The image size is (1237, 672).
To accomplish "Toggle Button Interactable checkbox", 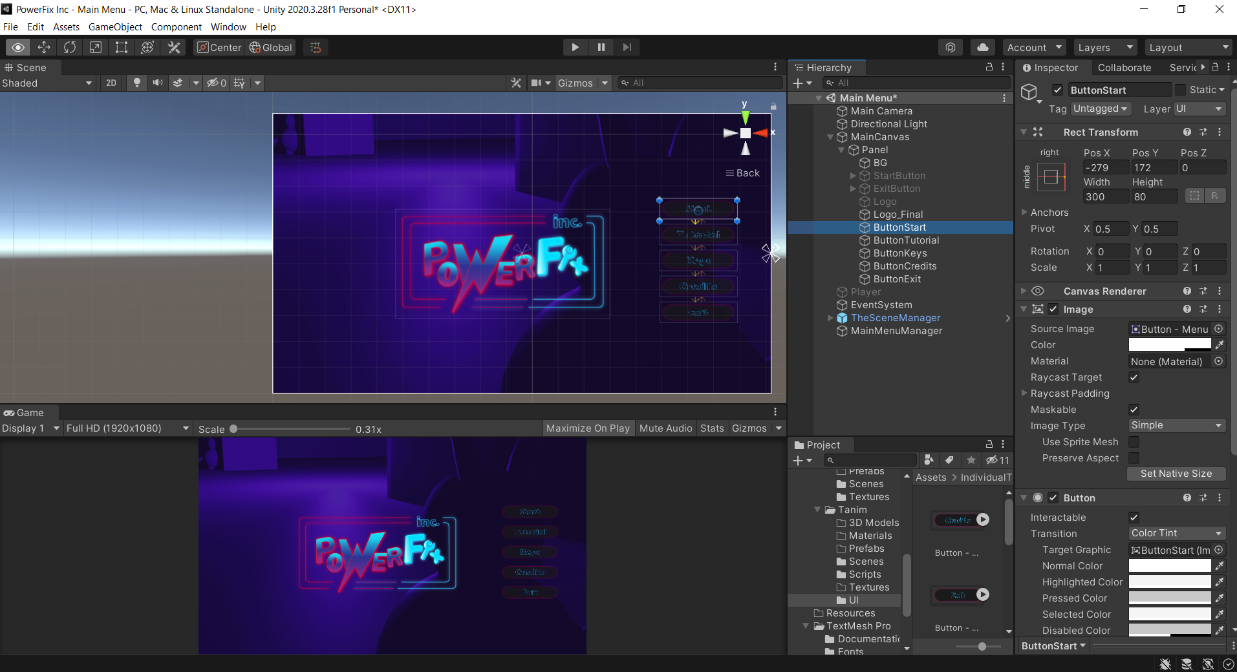I will [x=1134, y=517].
